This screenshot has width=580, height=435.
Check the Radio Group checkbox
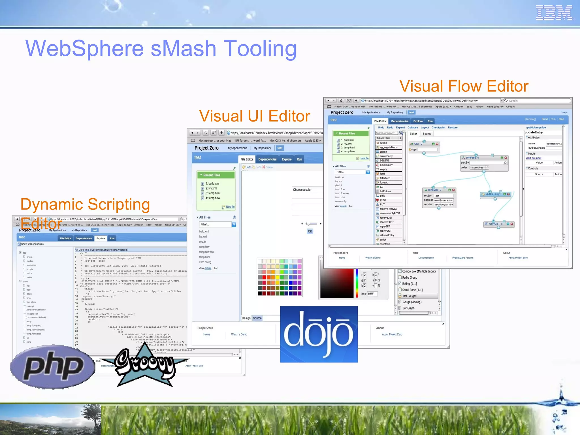pyautogui.click(x=400, y=277)
